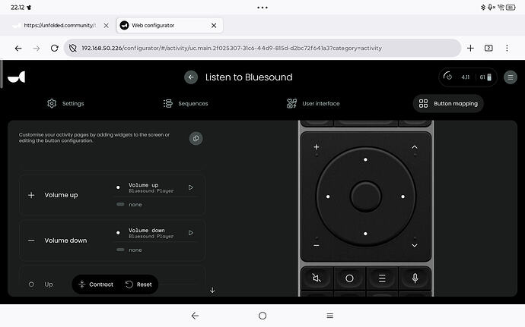Click the D-pad right dot on the remote
The height and width of the screenshot is (327, 525).
tap(402, 197)
